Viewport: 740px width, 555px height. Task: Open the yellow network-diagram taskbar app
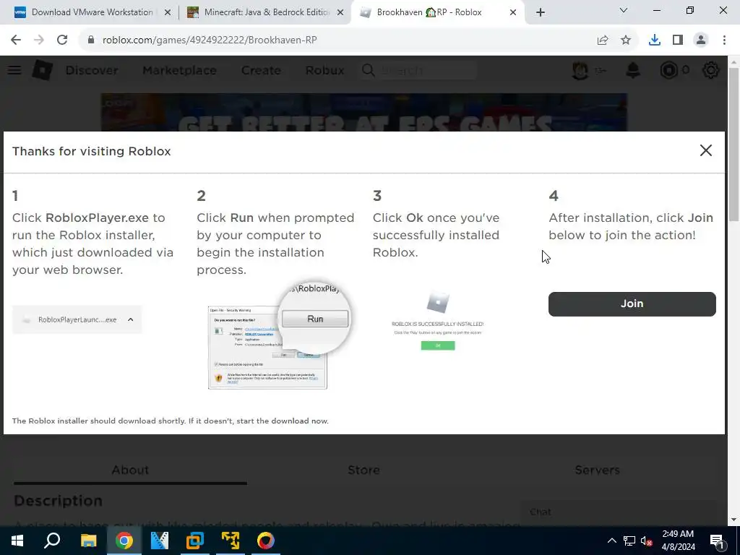tap(231, 541)
